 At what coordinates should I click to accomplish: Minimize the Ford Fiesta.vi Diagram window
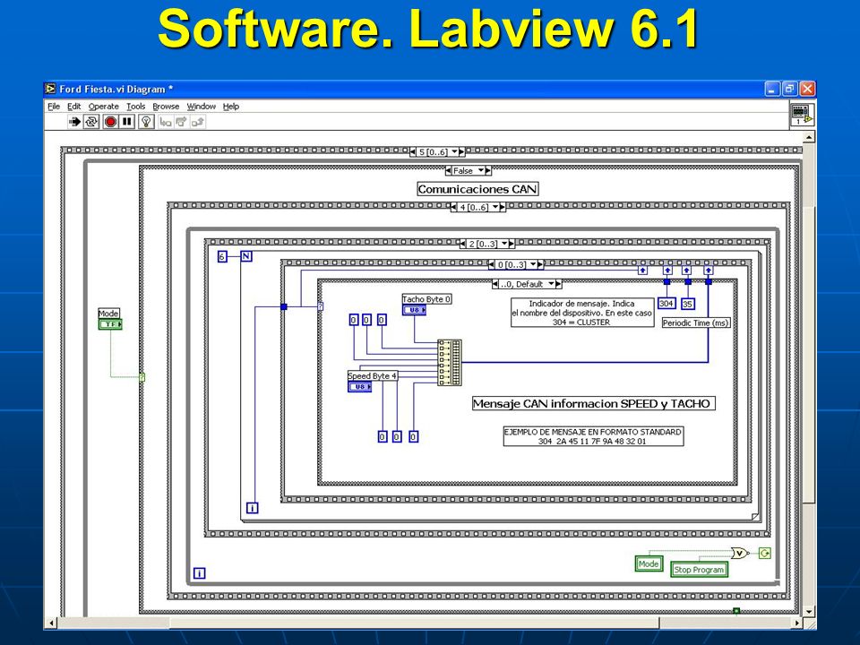(x=772, y=89)
